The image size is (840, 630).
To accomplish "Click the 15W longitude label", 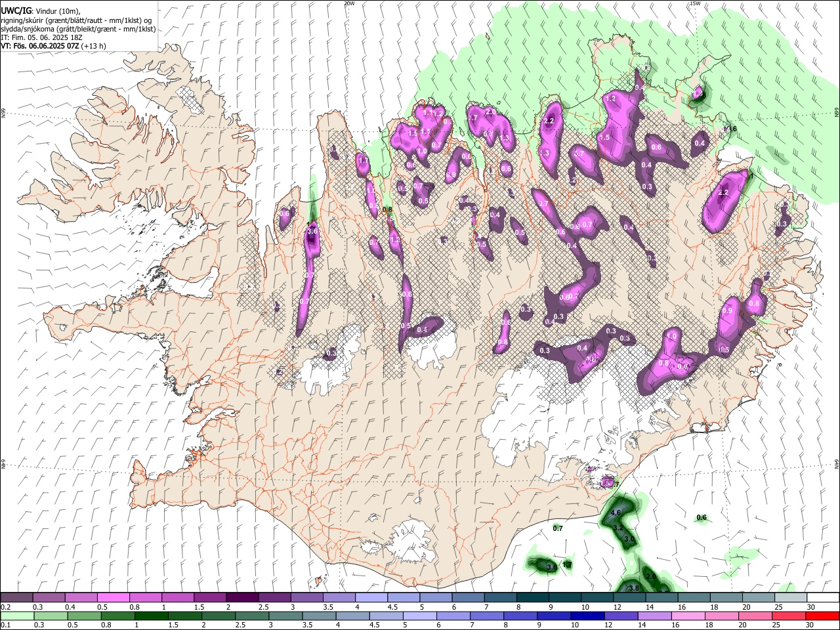I will [x=695, y=3].
